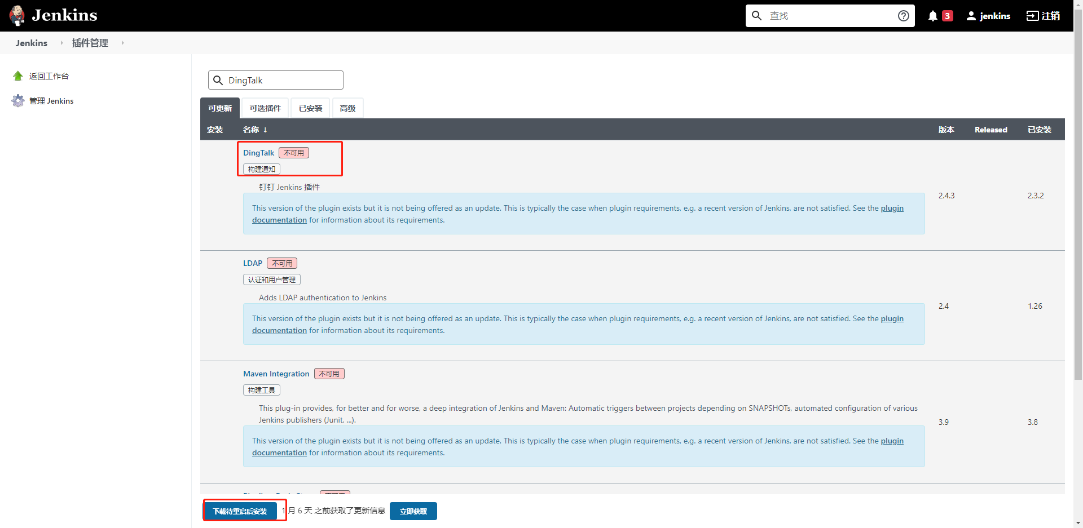The width and height of the screenshot is (1083, 528).
Task: Click 不可用 badge next to Maven Integration
Action: pyautogui.click(x=329, y=374)
